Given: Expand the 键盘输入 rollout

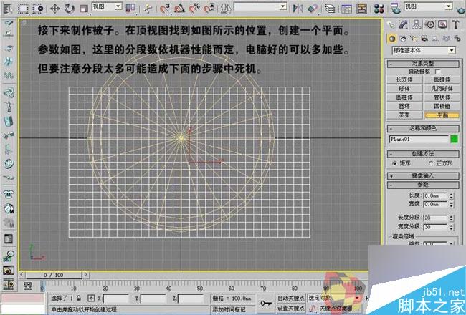Looking at the screenshot, I should pos(423,176).
